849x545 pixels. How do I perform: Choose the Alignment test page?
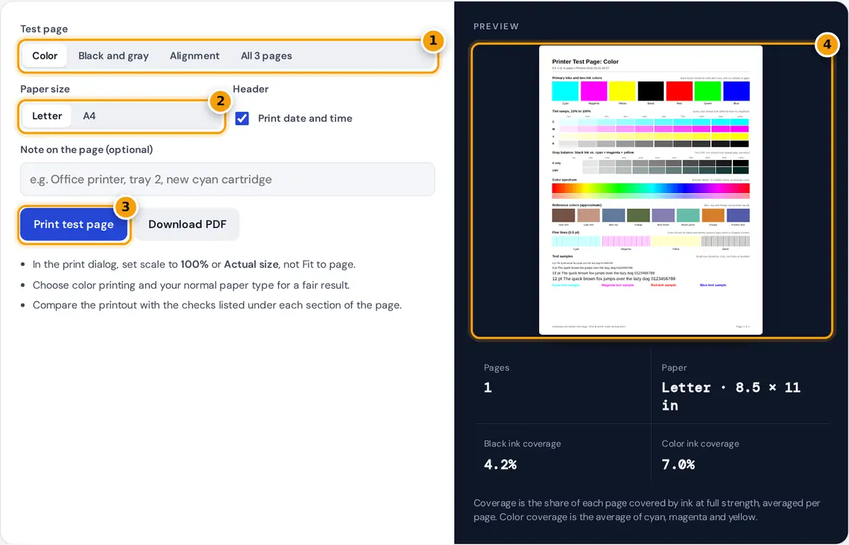pyautogui.click(x=195, y=56)
